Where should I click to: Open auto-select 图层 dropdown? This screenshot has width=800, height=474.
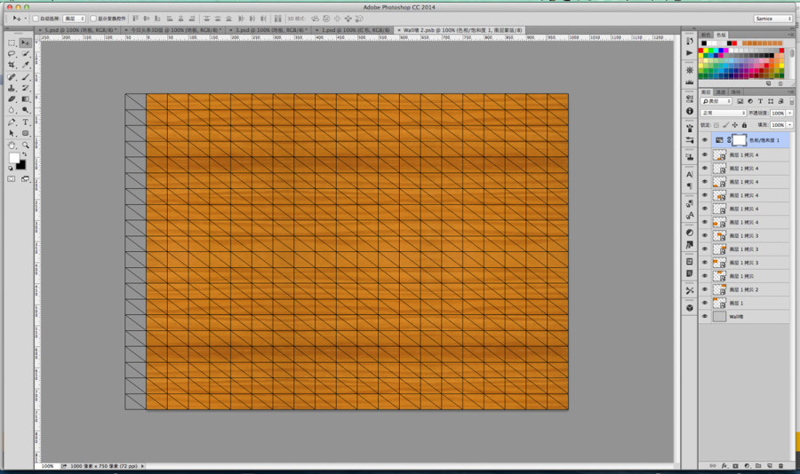point(74,19)
